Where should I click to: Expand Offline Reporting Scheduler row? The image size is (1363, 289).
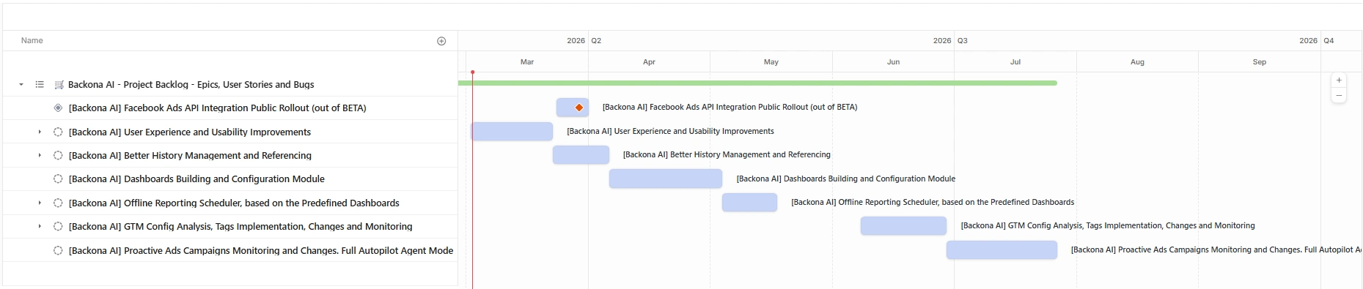tap(40, 203)
